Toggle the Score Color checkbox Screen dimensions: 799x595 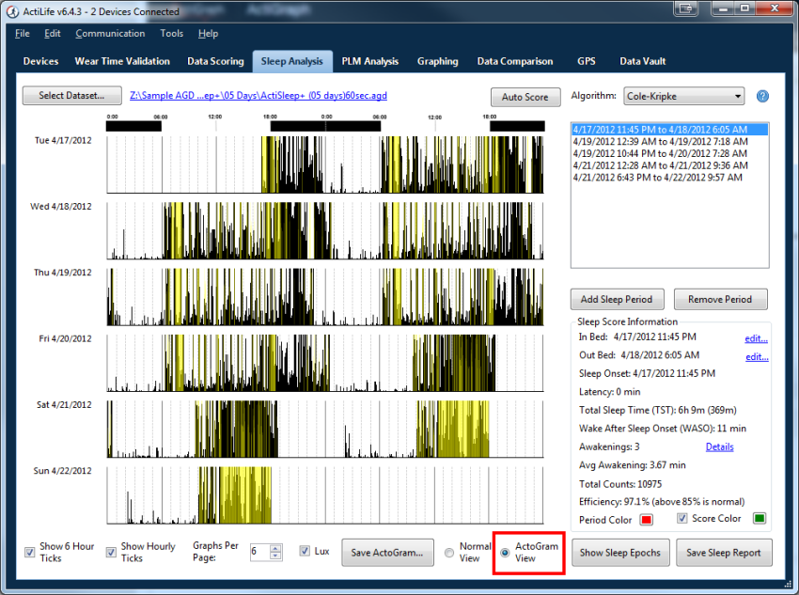pyautogui.click(x=682, y=518)
